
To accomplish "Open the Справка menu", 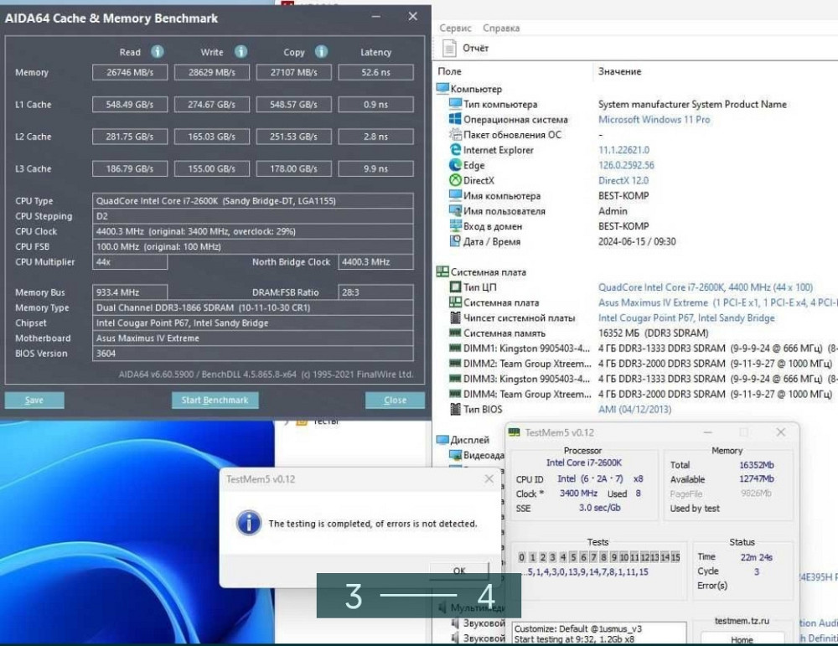I will click(x=501, y=28).
